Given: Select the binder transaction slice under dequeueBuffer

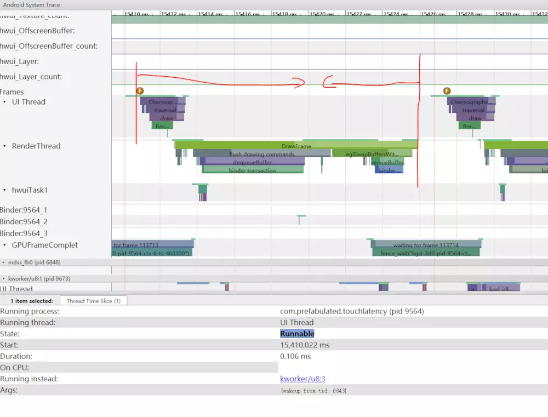Looking at the screenshot, I should 252,170.
